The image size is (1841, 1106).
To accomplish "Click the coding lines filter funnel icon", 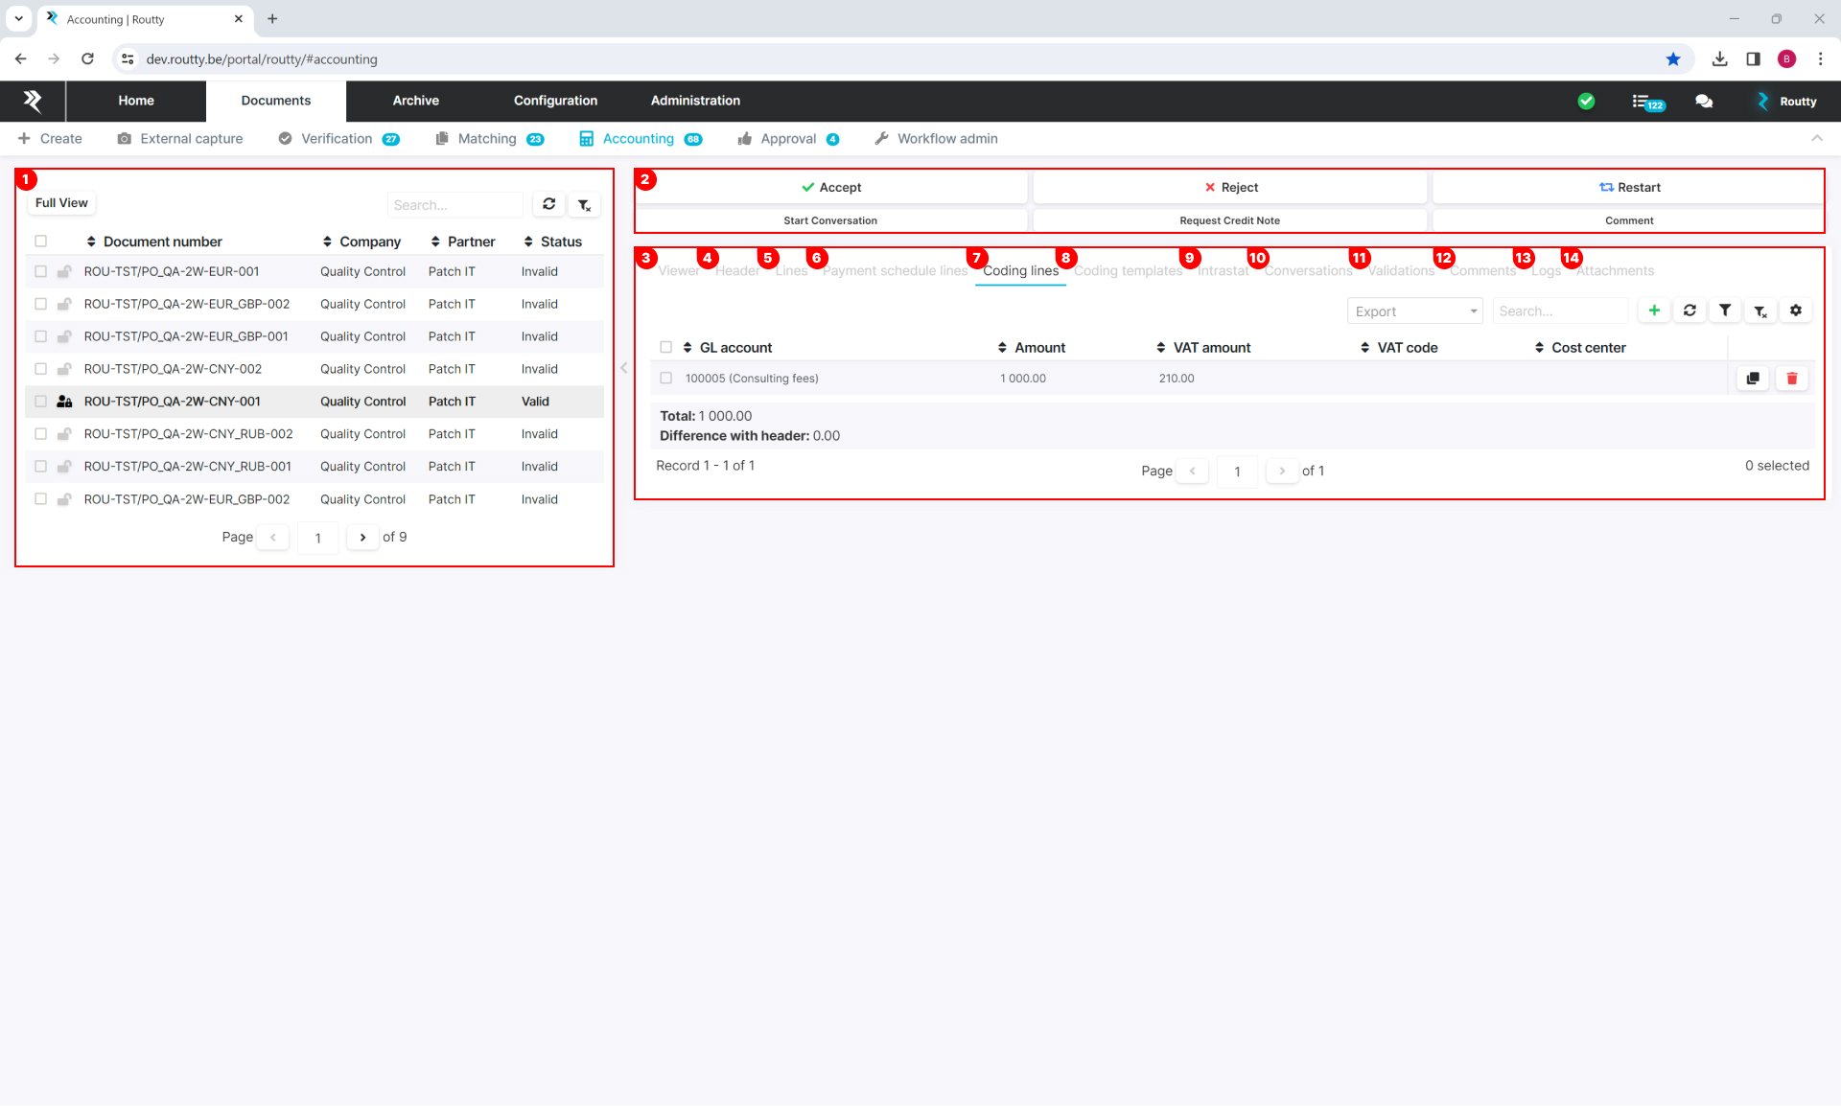I will 1725,311.
